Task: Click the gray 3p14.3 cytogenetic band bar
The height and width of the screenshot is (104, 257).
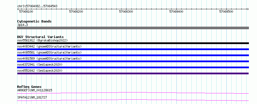Action: click(x=133, y=28)
